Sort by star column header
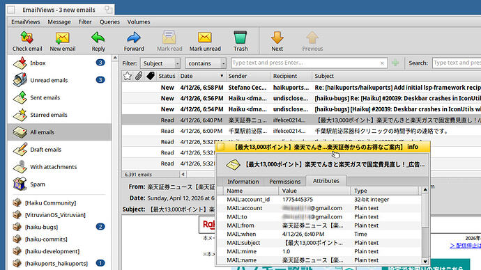481x270 pixels. pyautogui.click(x=128, y=76)
